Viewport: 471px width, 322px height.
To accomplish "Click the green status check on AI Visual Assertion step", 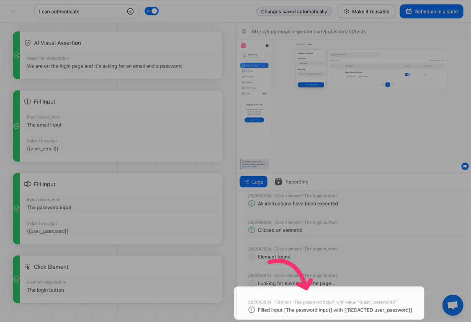I will [16, 55].
